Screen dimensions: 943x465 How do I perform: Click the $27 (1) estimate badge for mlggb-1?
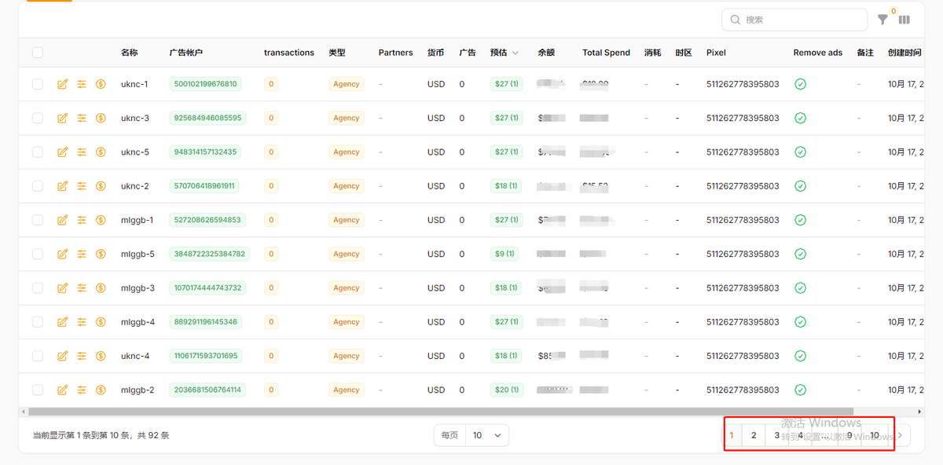pos(505,220)
